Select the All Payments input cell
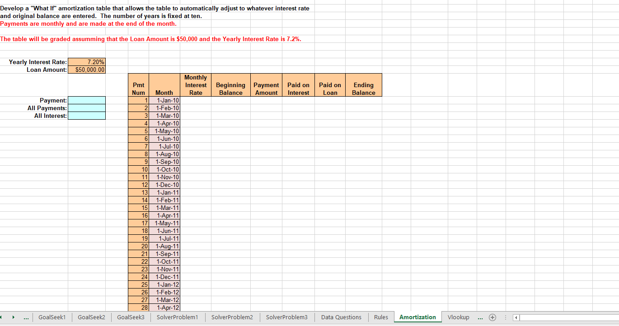Viewport: 619px width, 326px height. (x=86, y=108)
